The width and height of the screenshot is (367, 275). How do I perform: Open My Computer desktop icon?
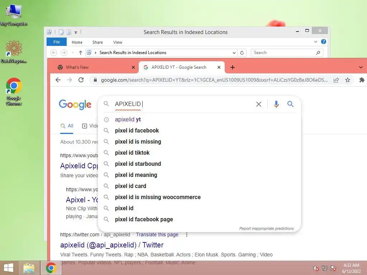coord(14,14)
